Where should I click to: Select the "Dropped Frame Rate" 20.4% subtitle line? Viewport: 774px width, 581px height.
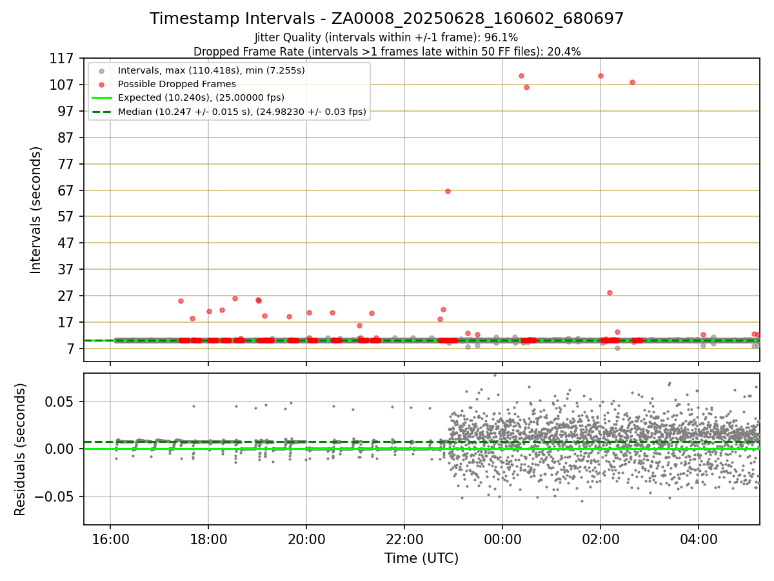387,52
